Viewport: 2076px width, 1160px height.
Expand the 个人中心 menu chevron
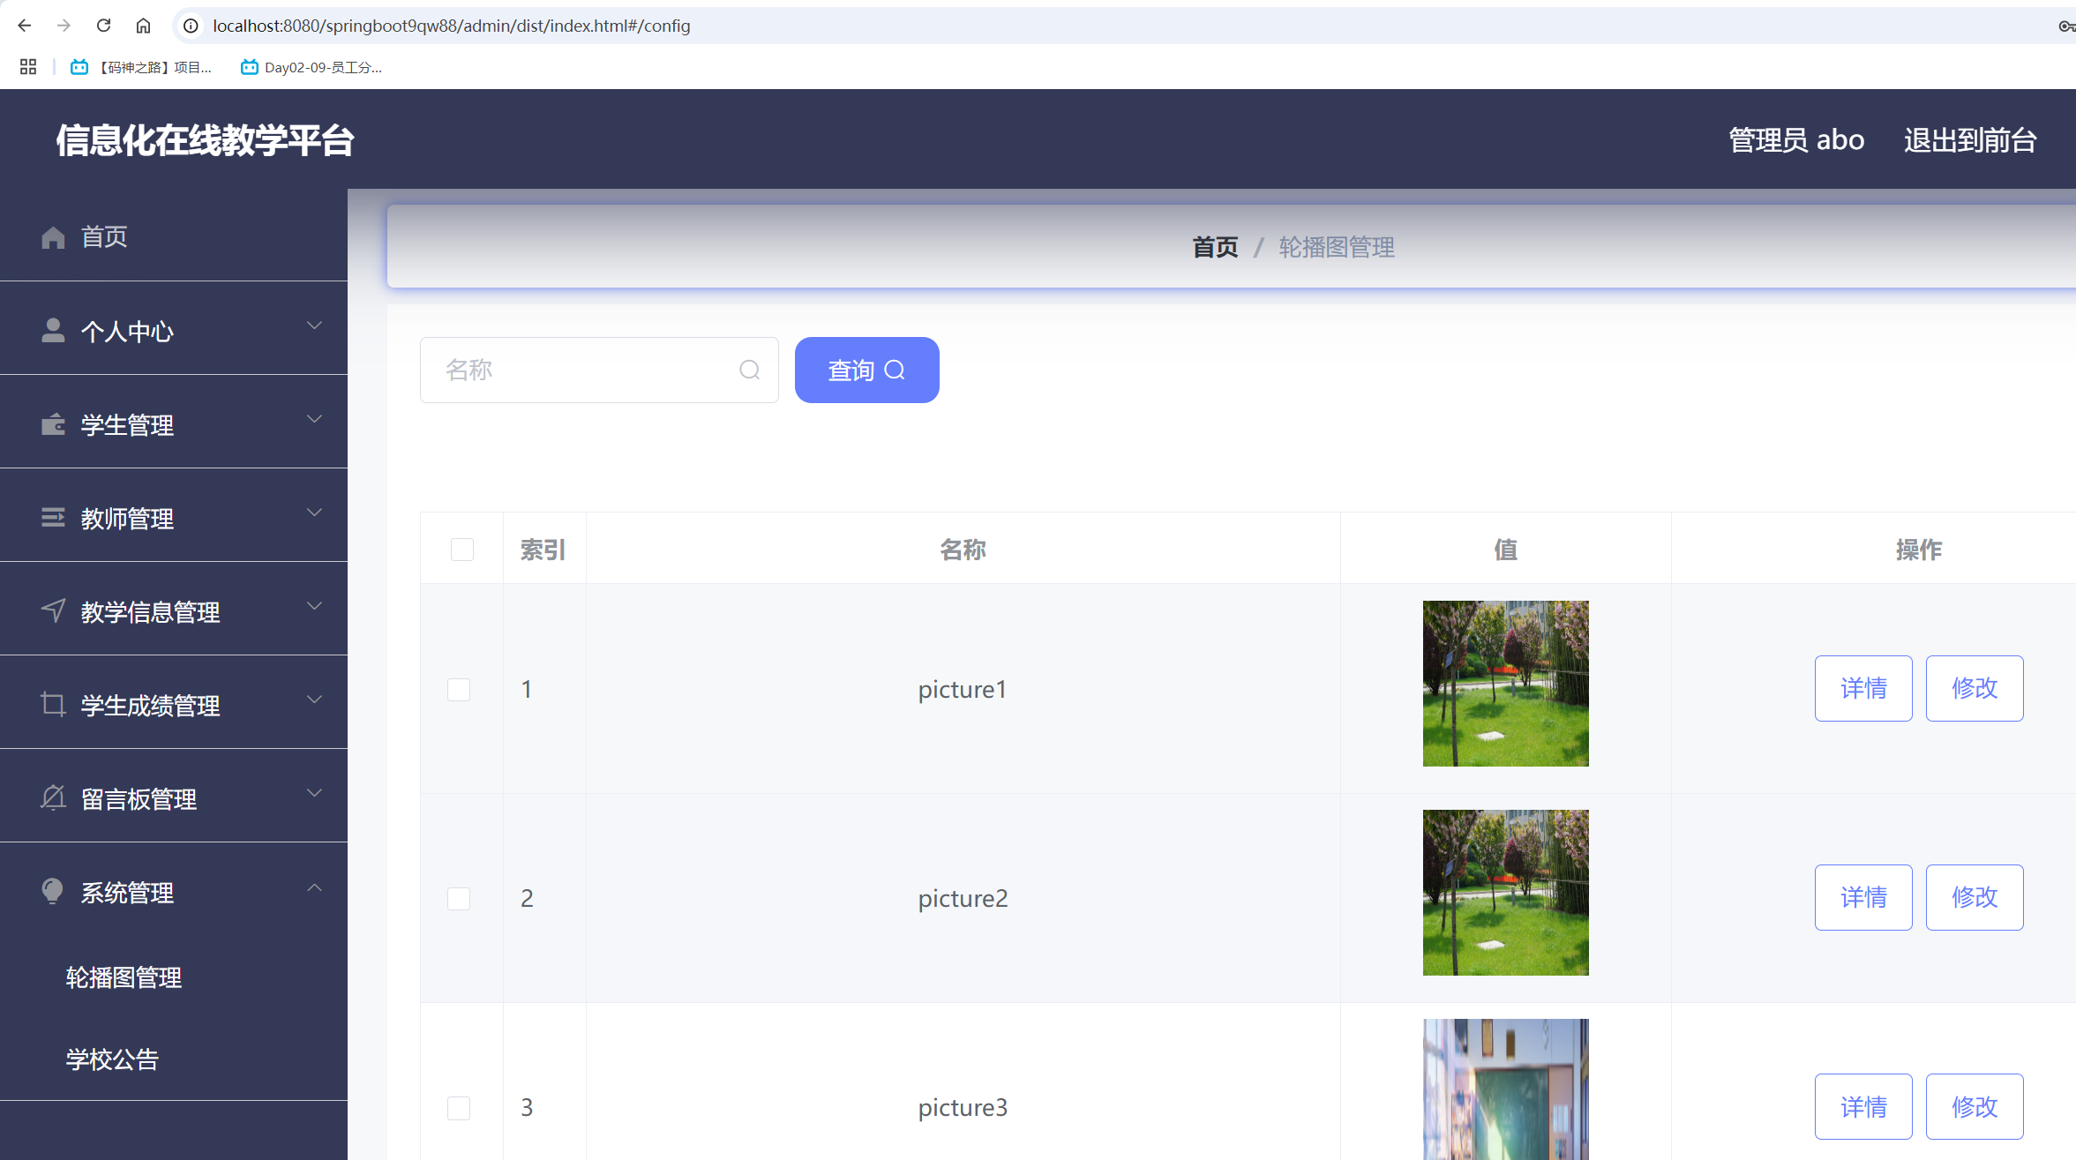click(x=315, y=326)
